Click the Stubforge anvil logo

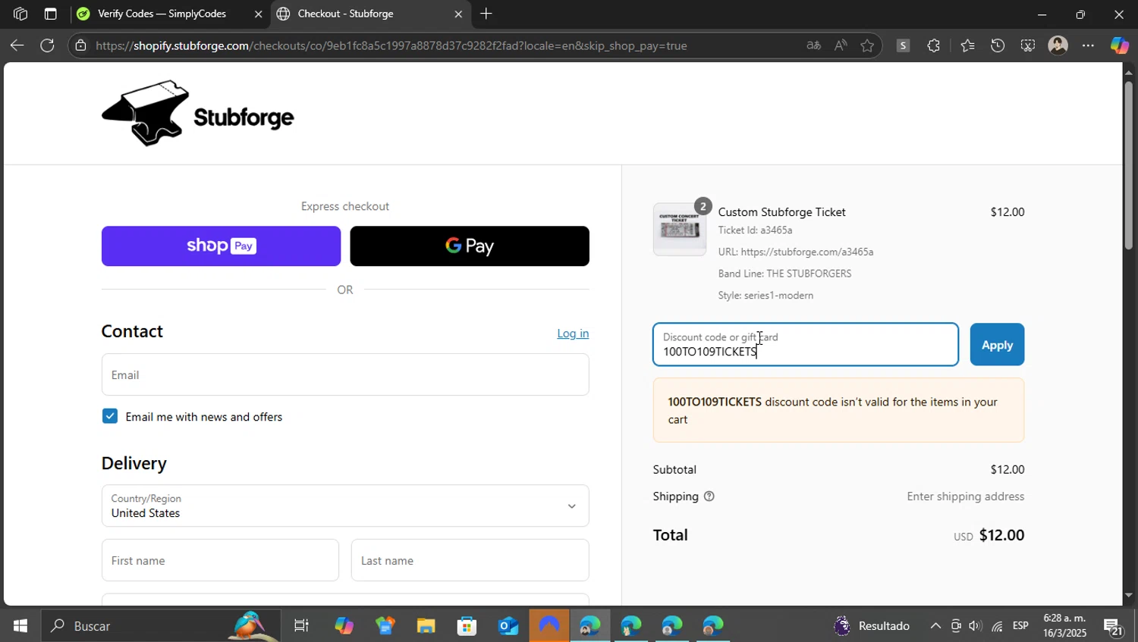197,113
